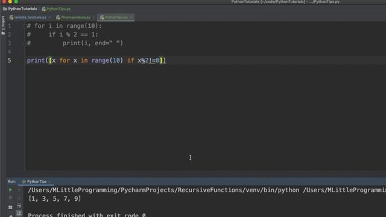Select the PythonTips run configuration tab
This screenshot has width=386, height=217.
pos(36,181)
